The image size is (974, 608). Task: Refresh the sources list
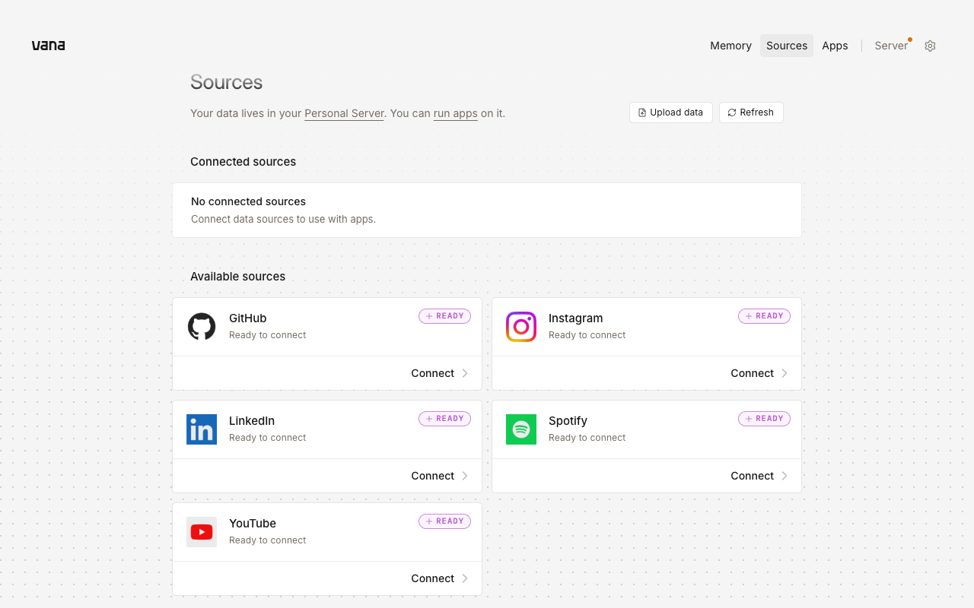tap(751, 112)
